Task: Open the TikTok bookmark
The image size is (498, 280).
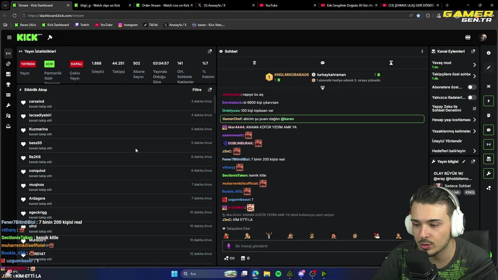Action: [x=151, y=25]
